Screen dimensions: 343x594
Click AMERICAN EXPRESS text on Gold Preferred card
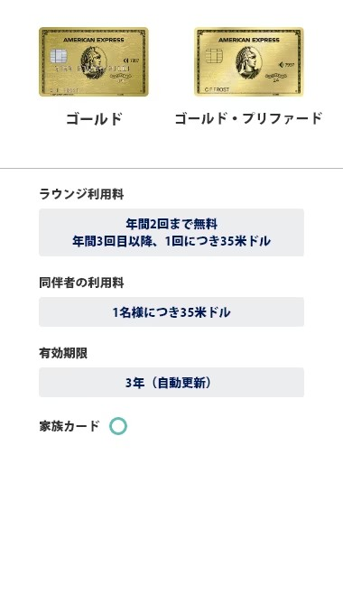[249, 40]
